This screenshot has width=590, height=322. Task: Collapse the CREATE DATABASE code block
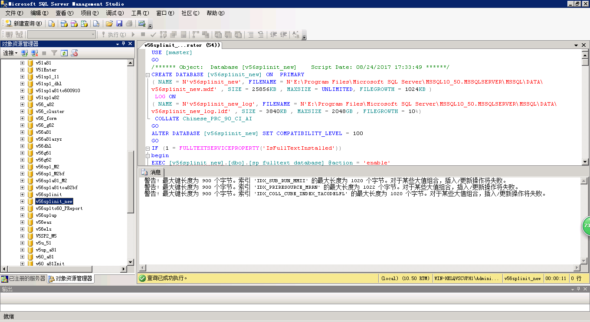tap(147, 74)
